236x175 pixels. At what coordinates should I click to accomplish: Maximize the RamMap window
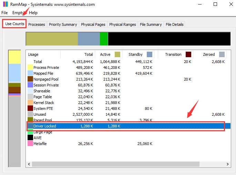tap(215, 4)
